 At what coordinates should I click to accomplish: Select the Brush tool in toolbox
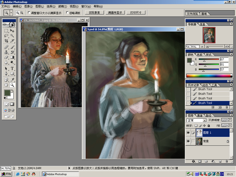click(12, 47)
